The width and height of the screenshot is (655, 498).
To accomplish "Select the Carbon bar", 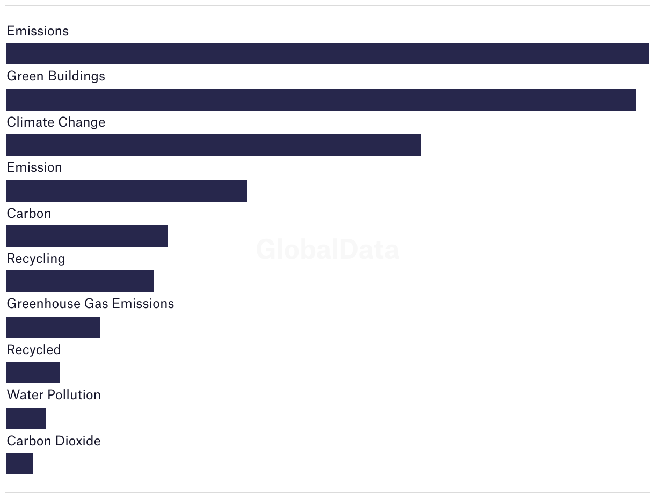I will [x=87, y=236].
